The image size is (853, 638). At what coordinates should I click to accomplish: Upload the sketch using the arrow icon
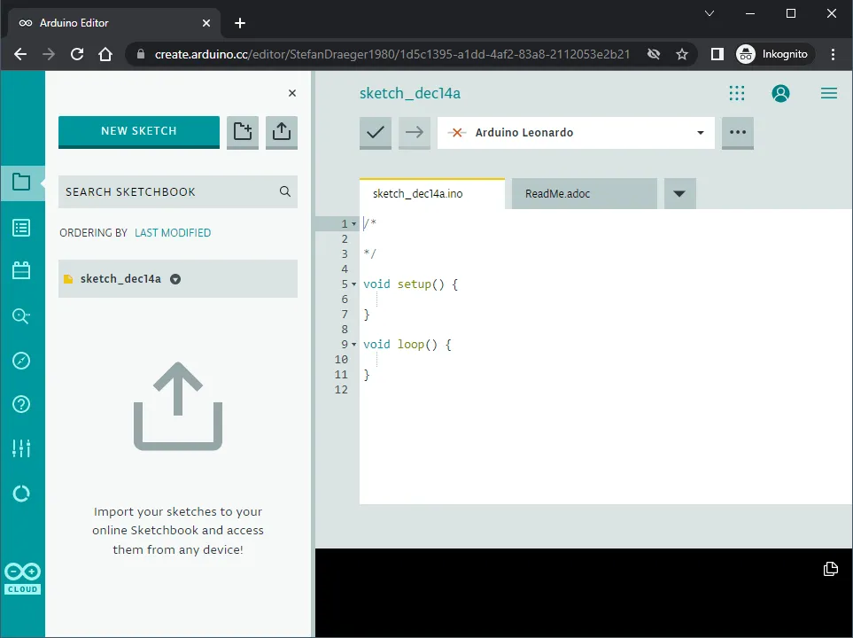coord(414,133)
